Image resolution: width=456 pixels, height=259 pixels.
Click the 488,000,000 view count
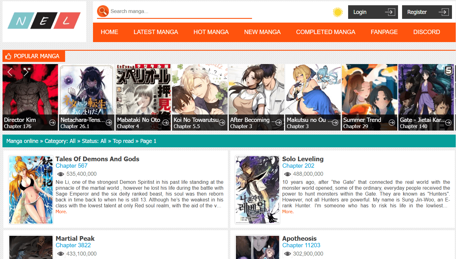tap(308, 174)
